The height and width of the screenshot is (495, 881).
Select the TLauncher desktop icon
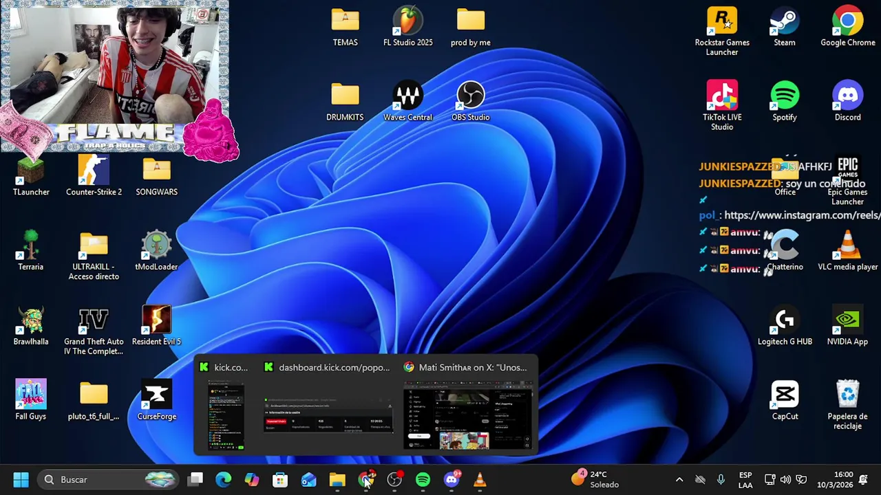click(x=31, y=177)
